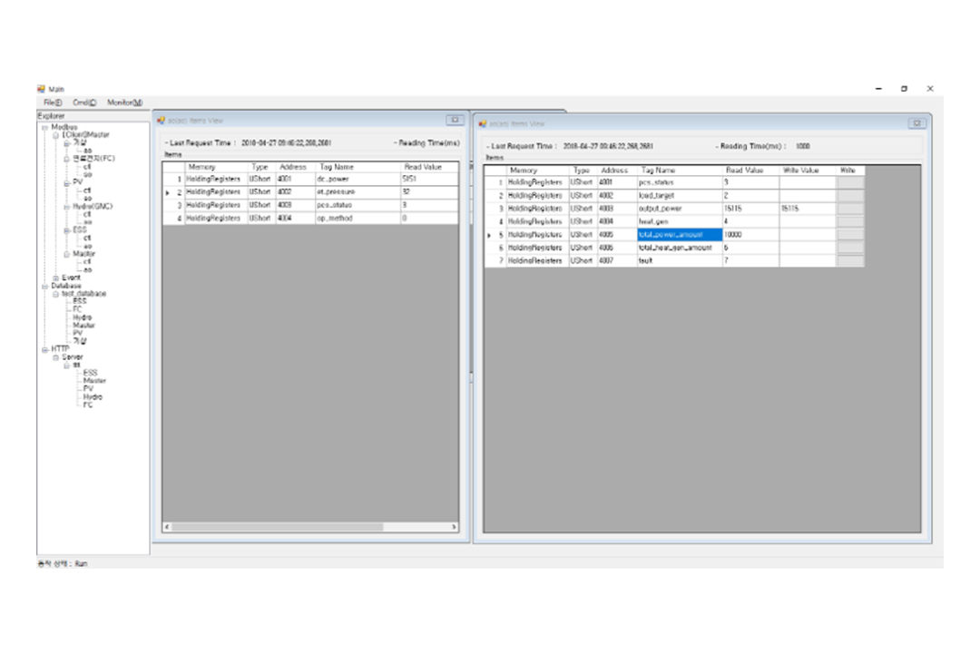980x653 pixels.
Task: Select FC under test_database
Action: pyautogui.click(x=77, y=309)
